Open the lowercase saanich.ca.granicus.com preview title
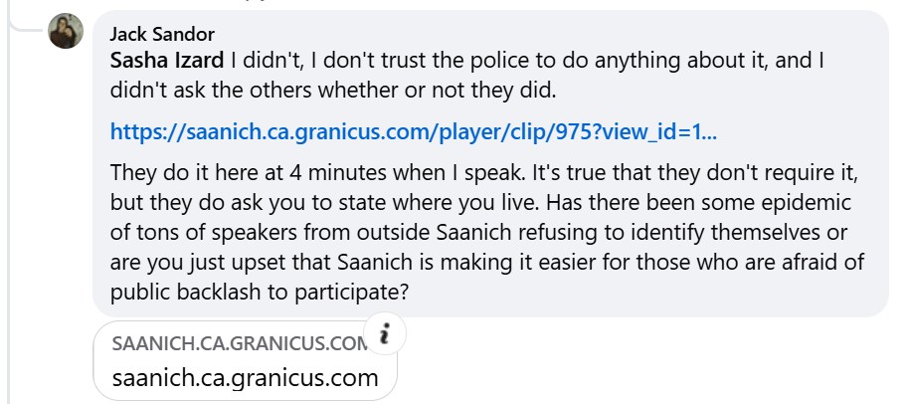 [245, 378]
